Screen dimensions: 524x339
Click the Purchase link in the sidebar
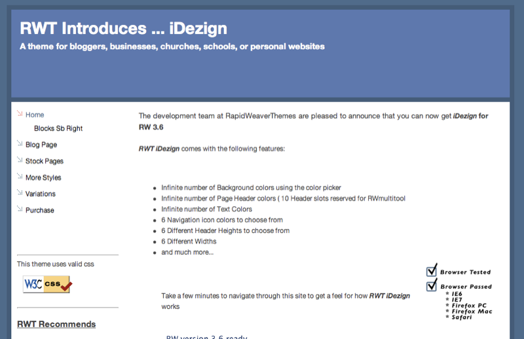[39, 210]
